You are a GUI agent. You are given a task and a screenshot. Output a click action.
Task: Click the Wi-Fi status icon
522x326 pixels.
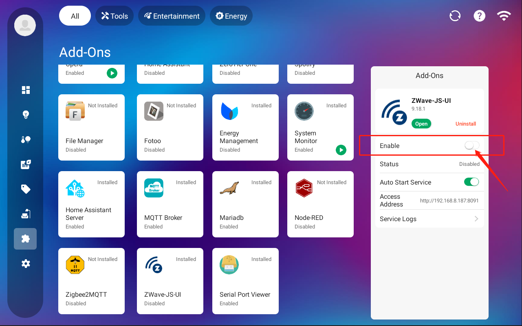click(504, 16)
